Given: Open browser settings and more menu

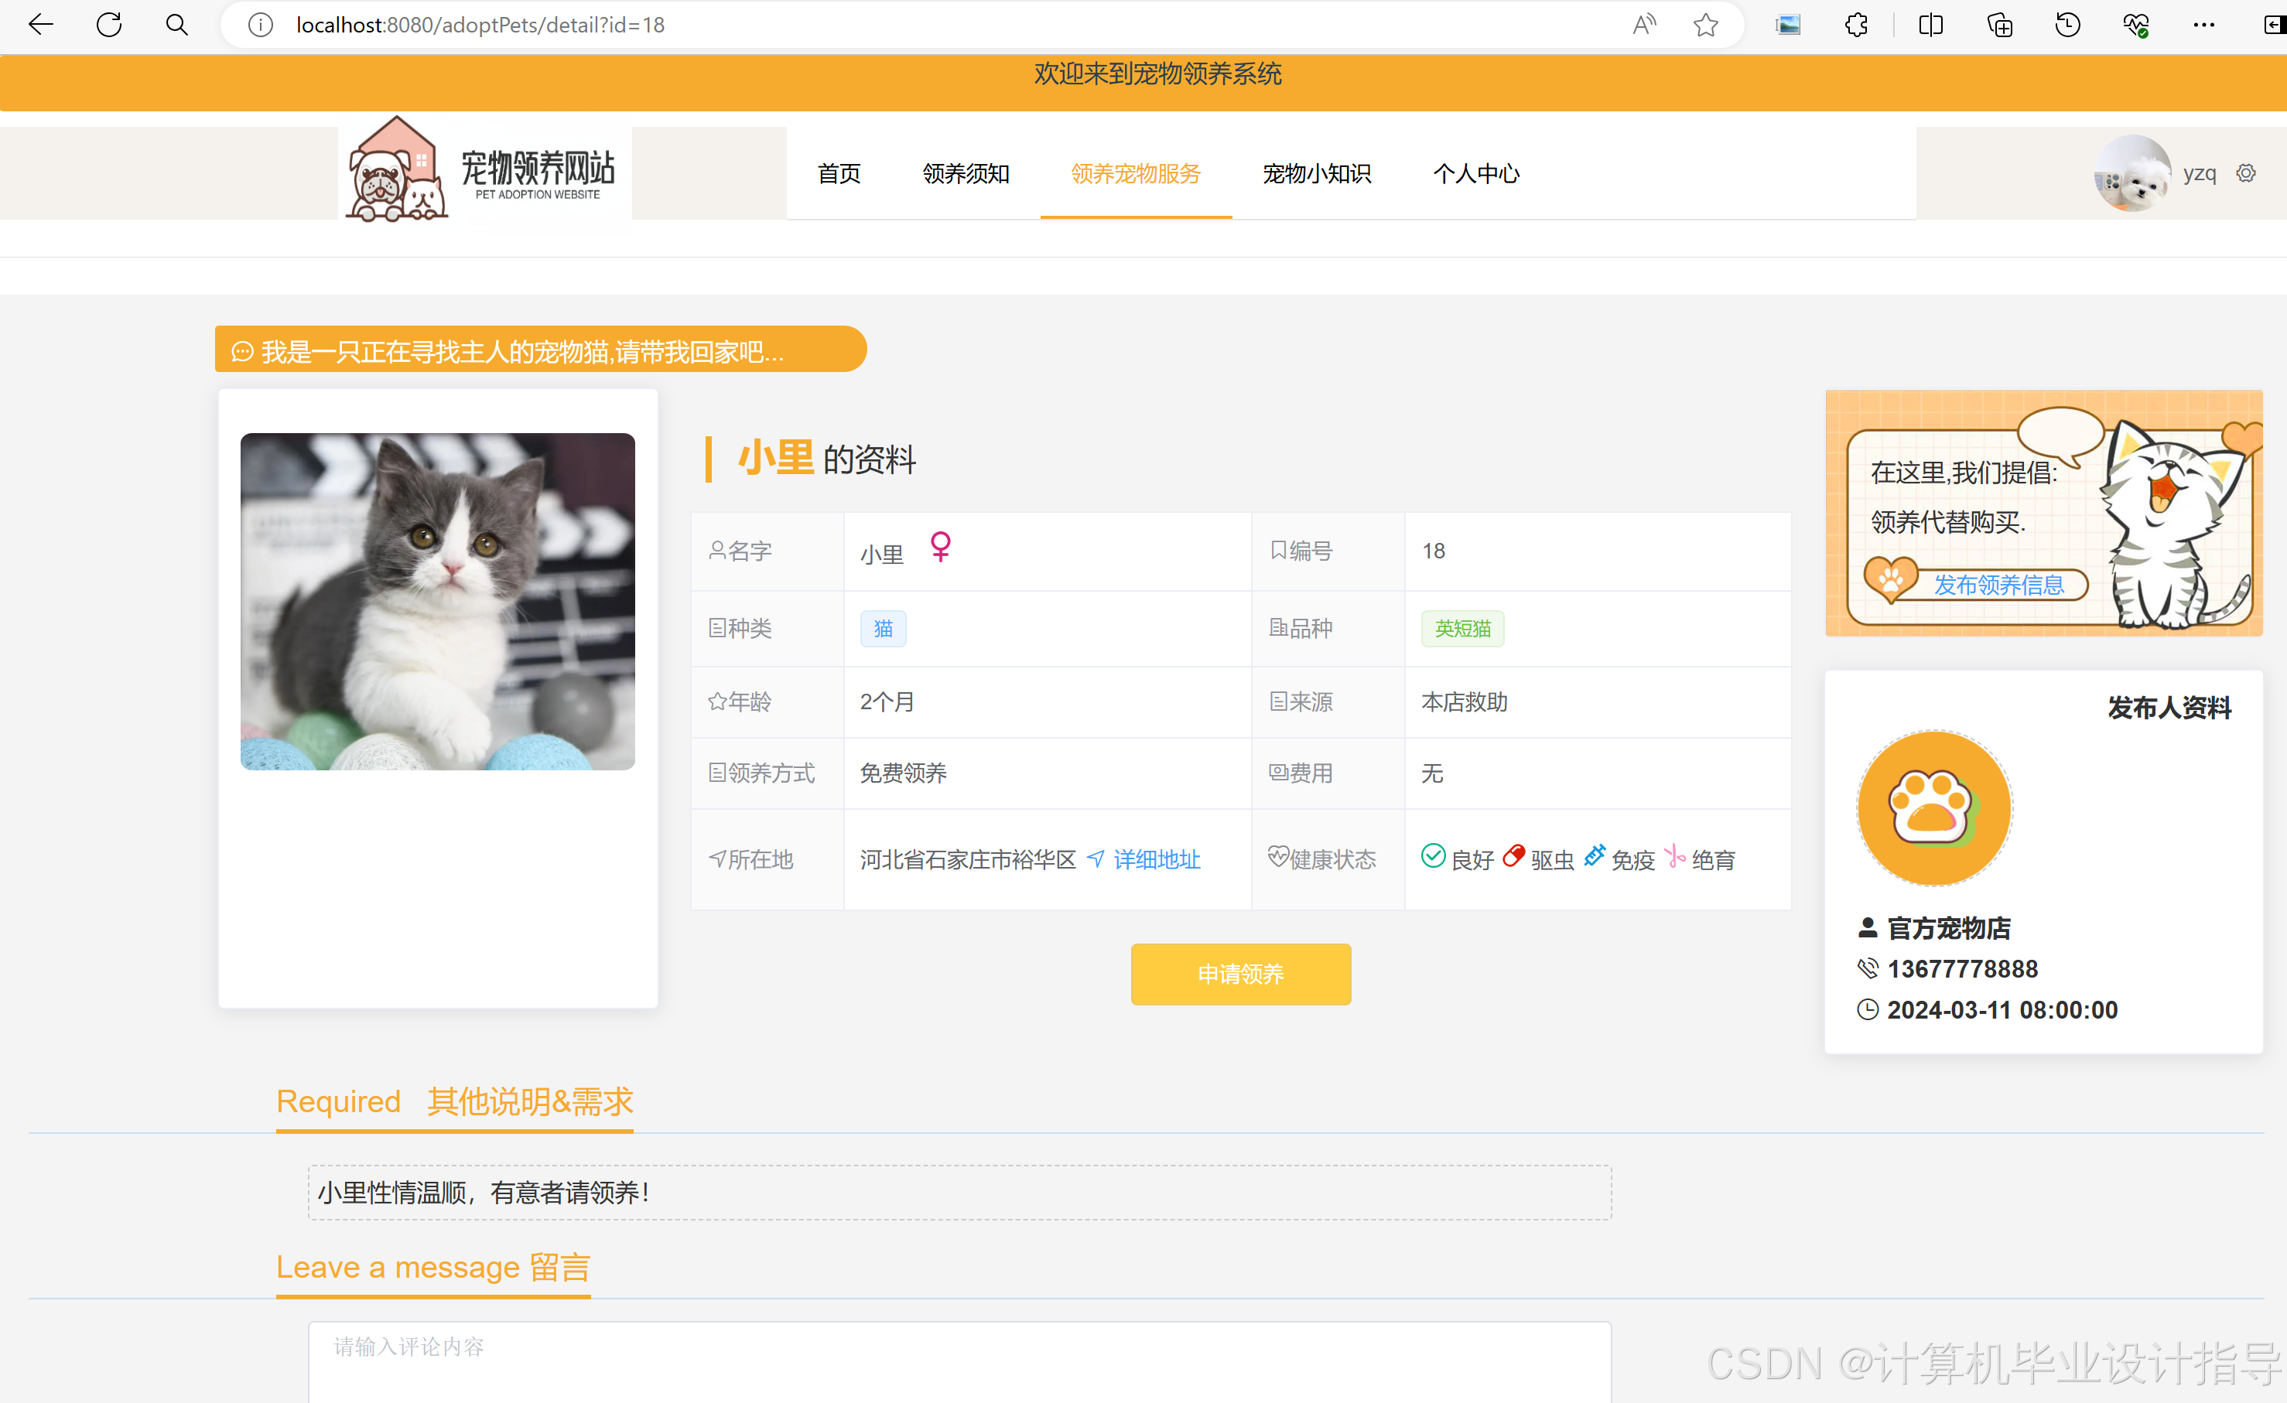Looking at the screenshot, I should click(x=2204, y=25).
